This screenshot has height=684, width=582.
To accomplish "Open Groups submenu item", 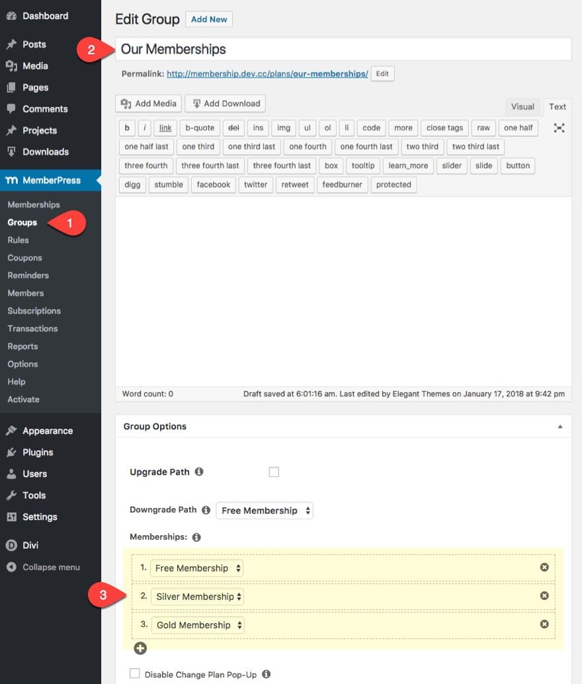I will [x=22, y=222].
